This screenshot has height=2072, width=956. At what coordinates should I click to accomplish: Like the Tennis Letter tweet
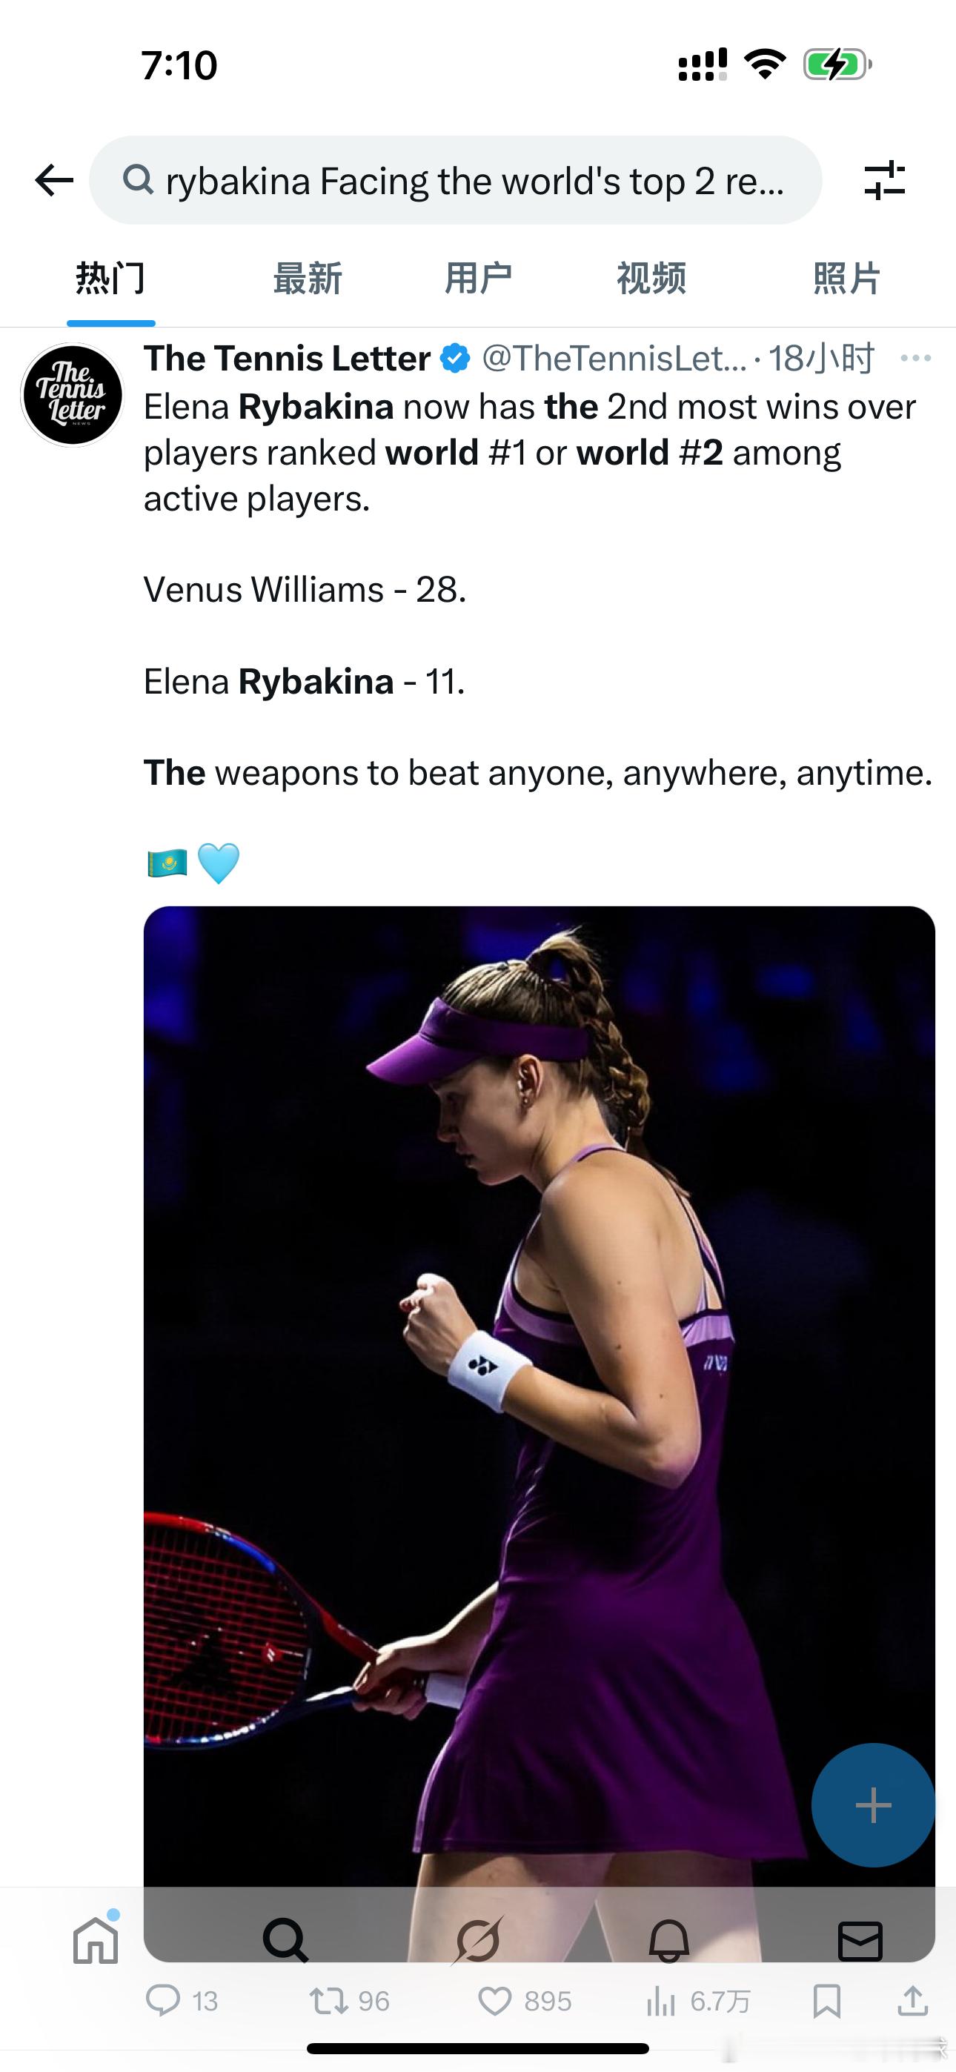point(495,1999)
